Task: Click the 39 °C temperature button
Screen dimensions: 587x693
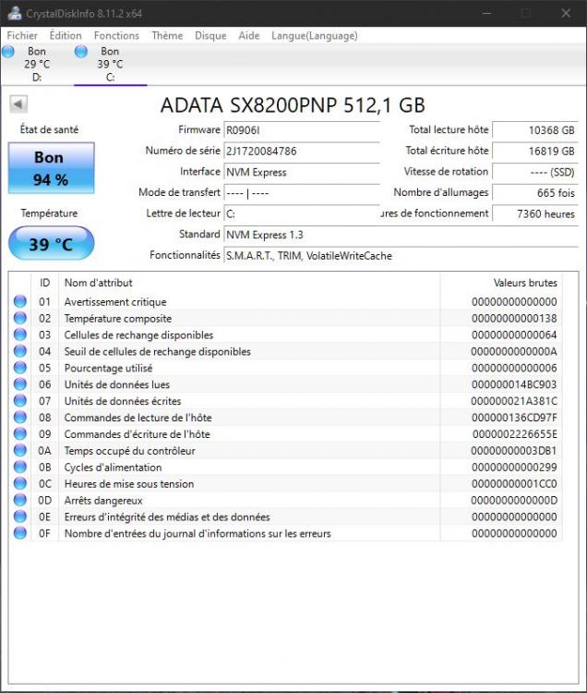Action: point(51,245)
